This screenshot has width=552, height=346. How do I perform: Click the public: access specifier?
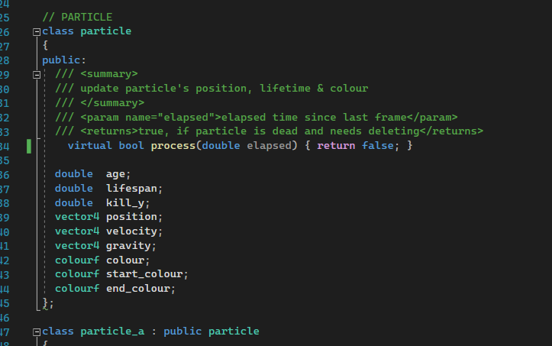tap(64, 60)
